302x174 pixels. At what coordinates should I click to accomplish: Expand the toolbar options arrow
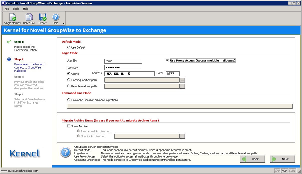tap(63, 23)
